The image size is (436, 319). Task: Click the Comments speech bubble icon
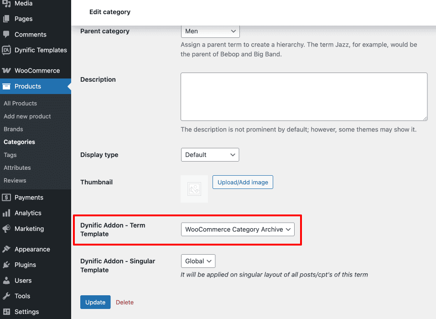pos(6,34)
